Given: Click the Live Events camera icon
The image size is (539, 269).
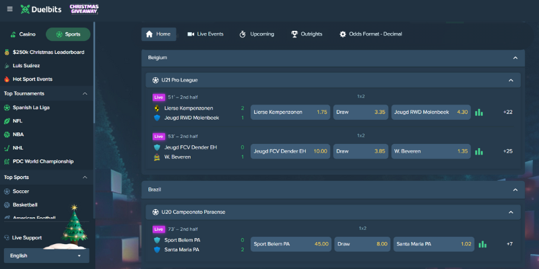Looking at the screenshot, I should pos(191,34).
